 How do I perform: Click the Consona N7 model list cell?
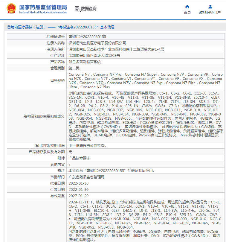coord(146,80)
